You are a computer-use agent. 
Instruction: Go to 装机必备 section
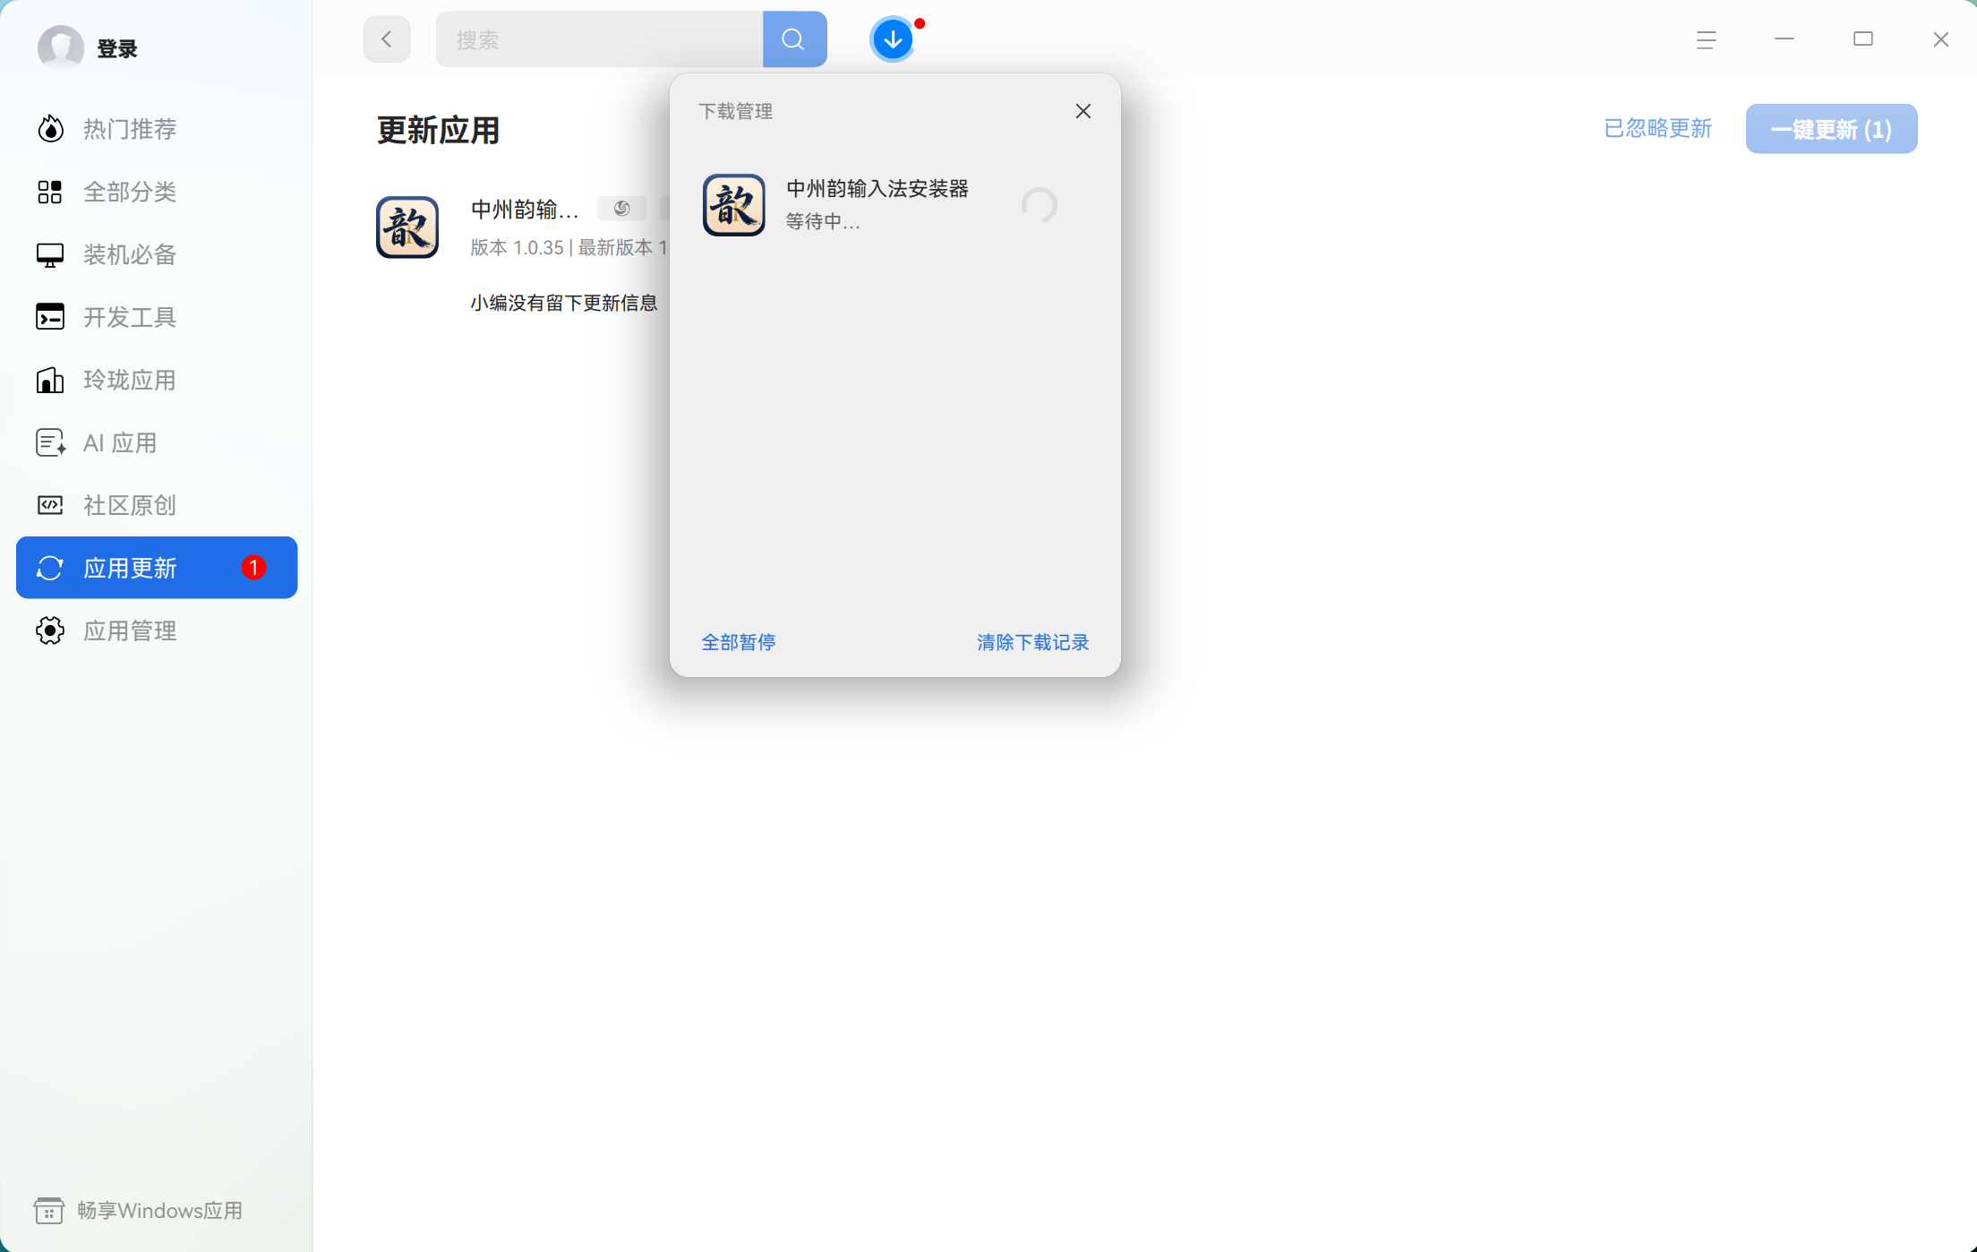click(157, 254)
